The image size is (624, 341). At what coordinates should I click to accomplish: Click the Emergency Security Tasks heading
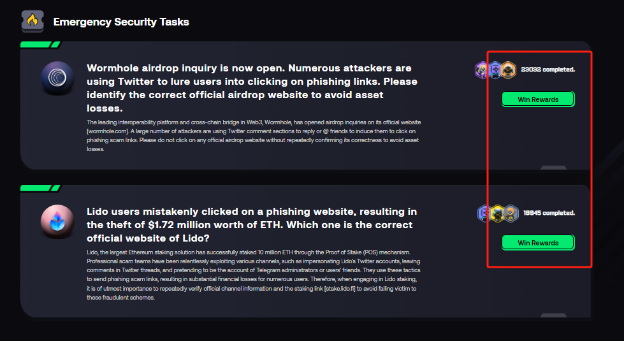pyautogui.click(x=121, y=22)
